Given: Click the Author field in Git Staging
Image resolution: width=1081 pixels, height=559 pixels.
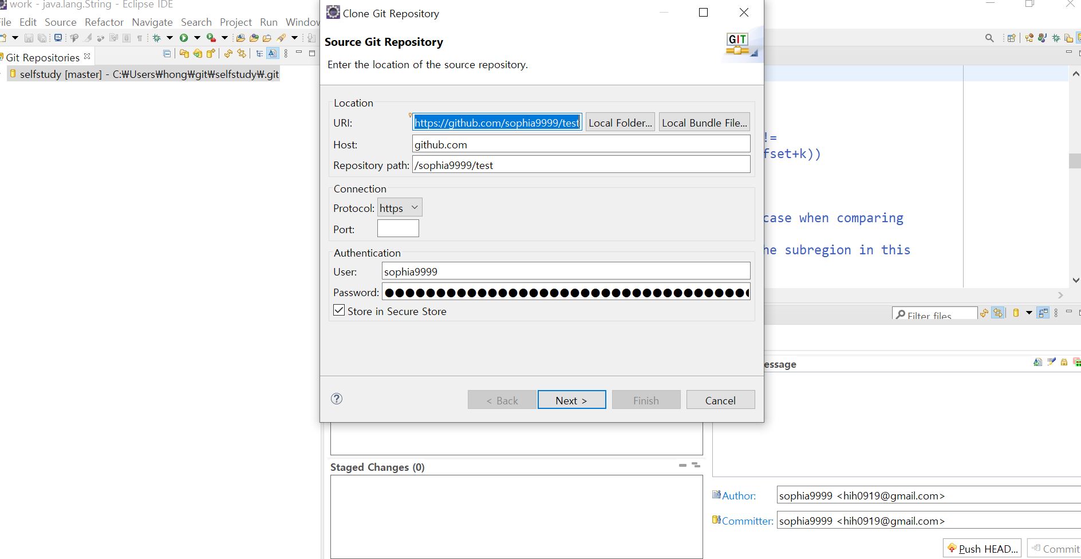Looking at the screenshot, I should 928,495.
